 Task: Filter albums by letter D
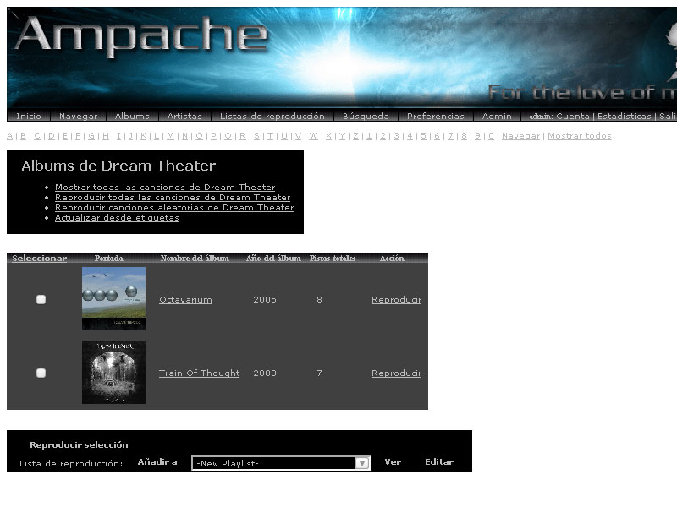coord(52,136)
